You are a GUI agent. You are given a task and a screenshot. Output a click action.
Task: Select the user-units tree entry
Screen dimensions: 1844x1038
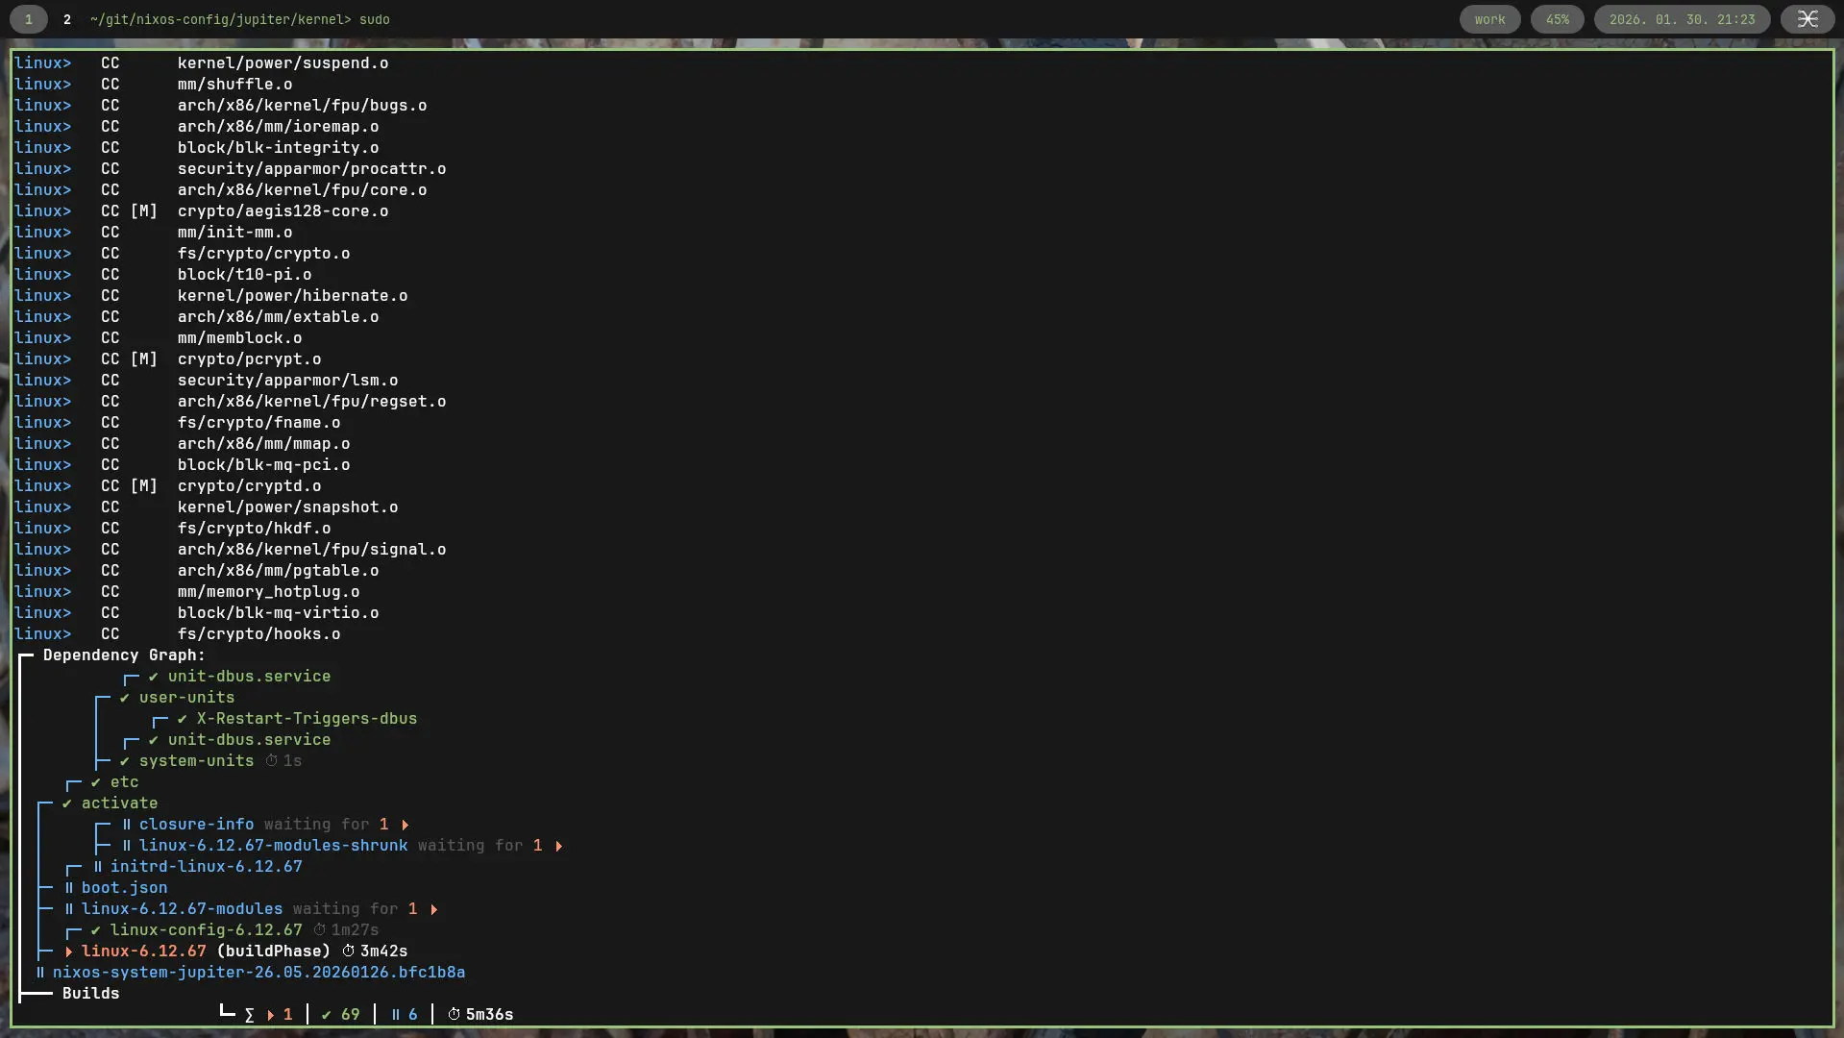coord(186,698)
